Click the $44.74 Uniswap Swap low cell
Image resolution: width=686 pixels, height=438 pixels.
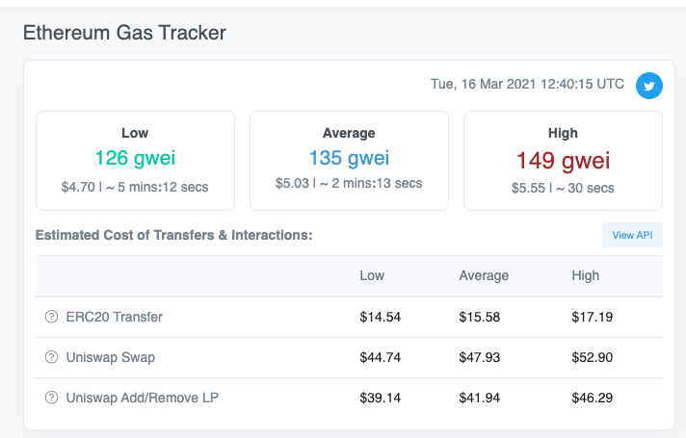click(x=381, y=357)
